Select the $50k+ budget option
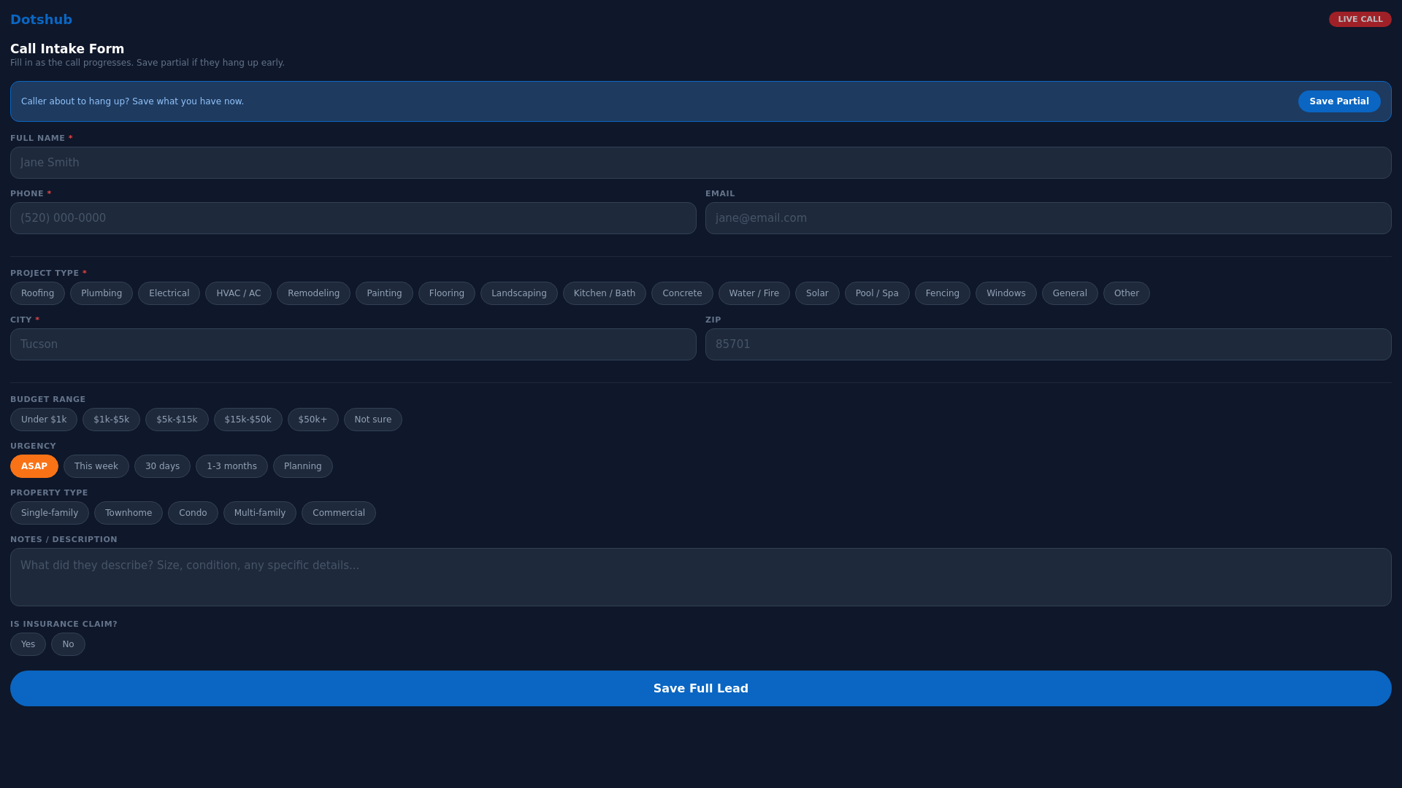The image size is (1402, 788). [x=313, y=420]
